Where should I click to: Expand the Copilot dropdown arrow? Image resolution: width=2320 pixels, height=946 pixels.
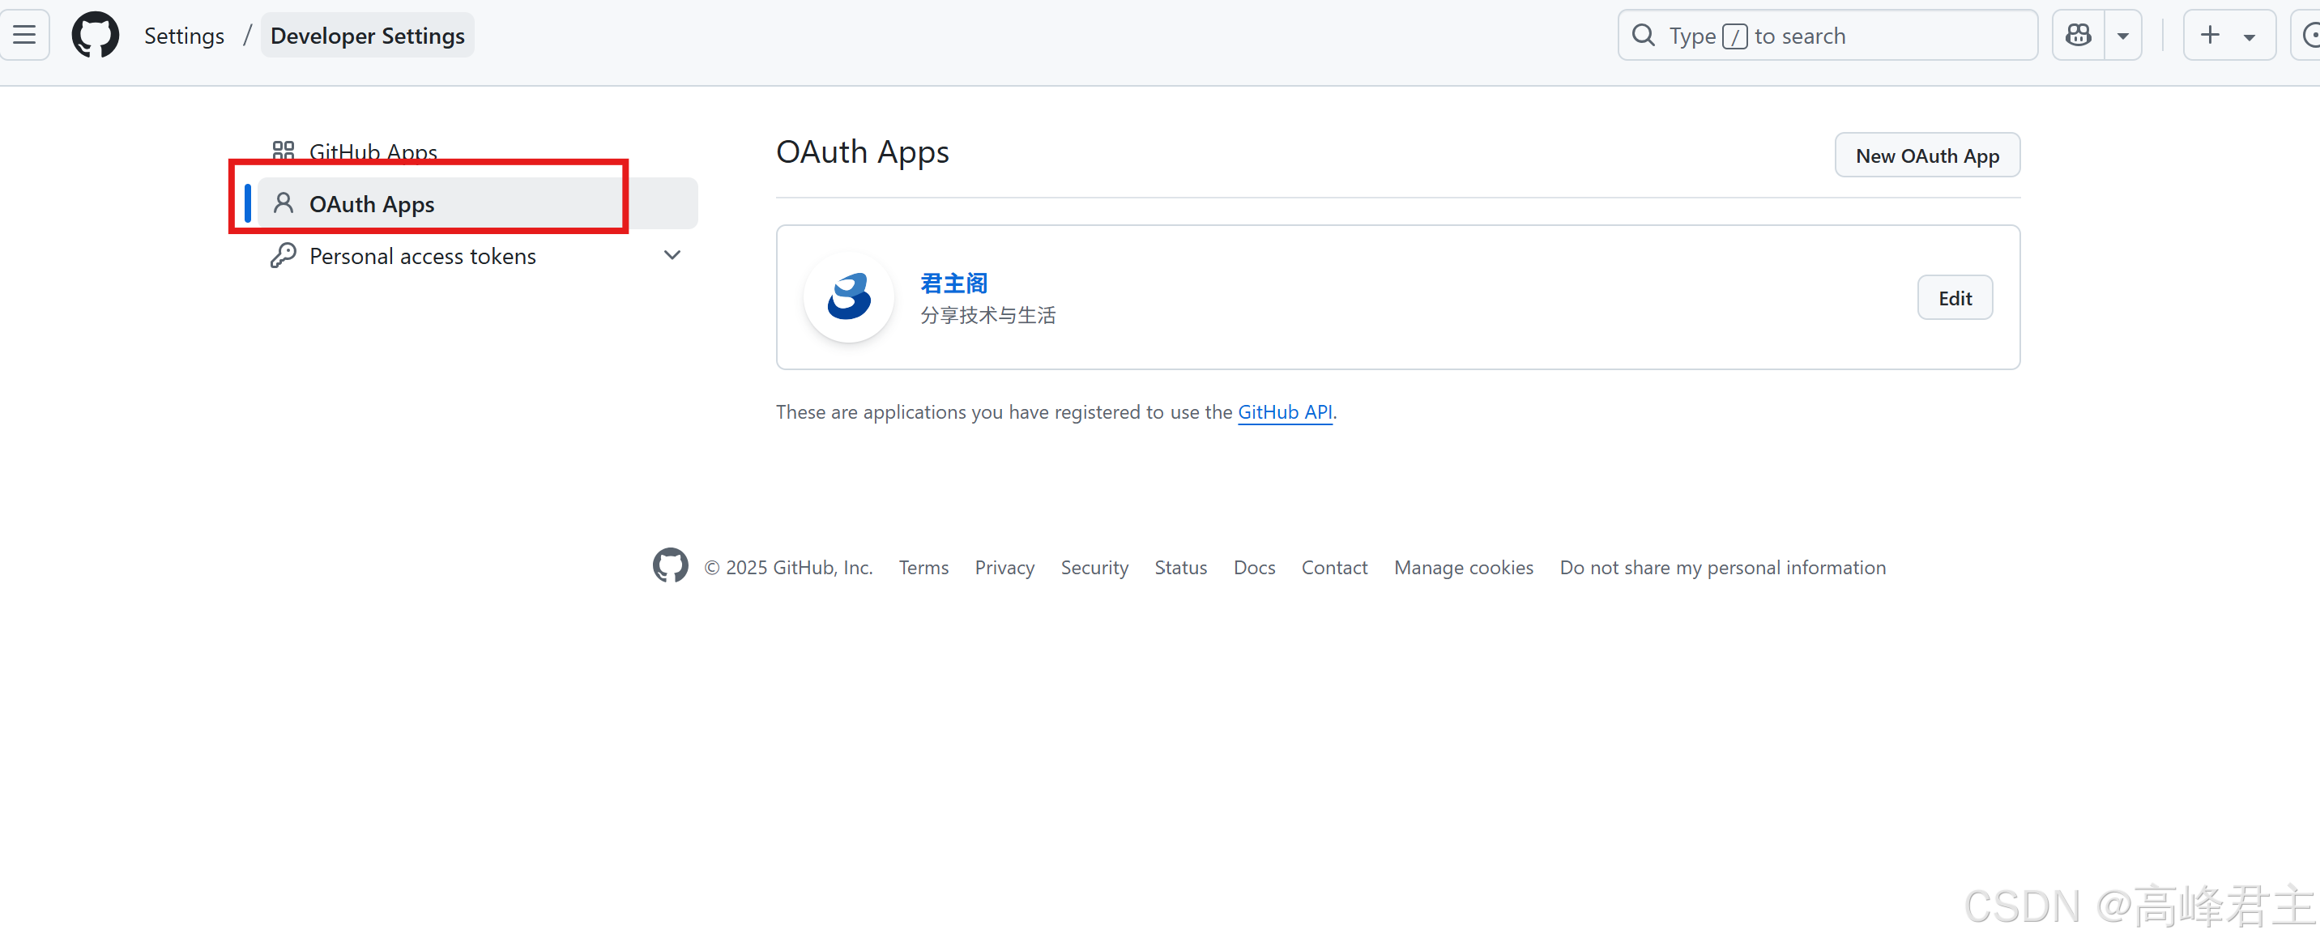tap(2123, 36)
